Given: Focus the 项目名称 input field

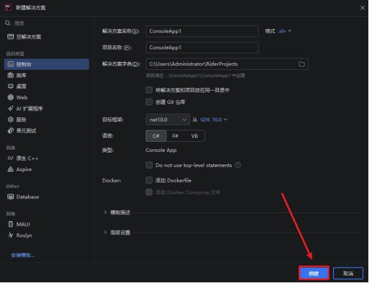Looking at the screenshot, I should (x=202, y=47).
